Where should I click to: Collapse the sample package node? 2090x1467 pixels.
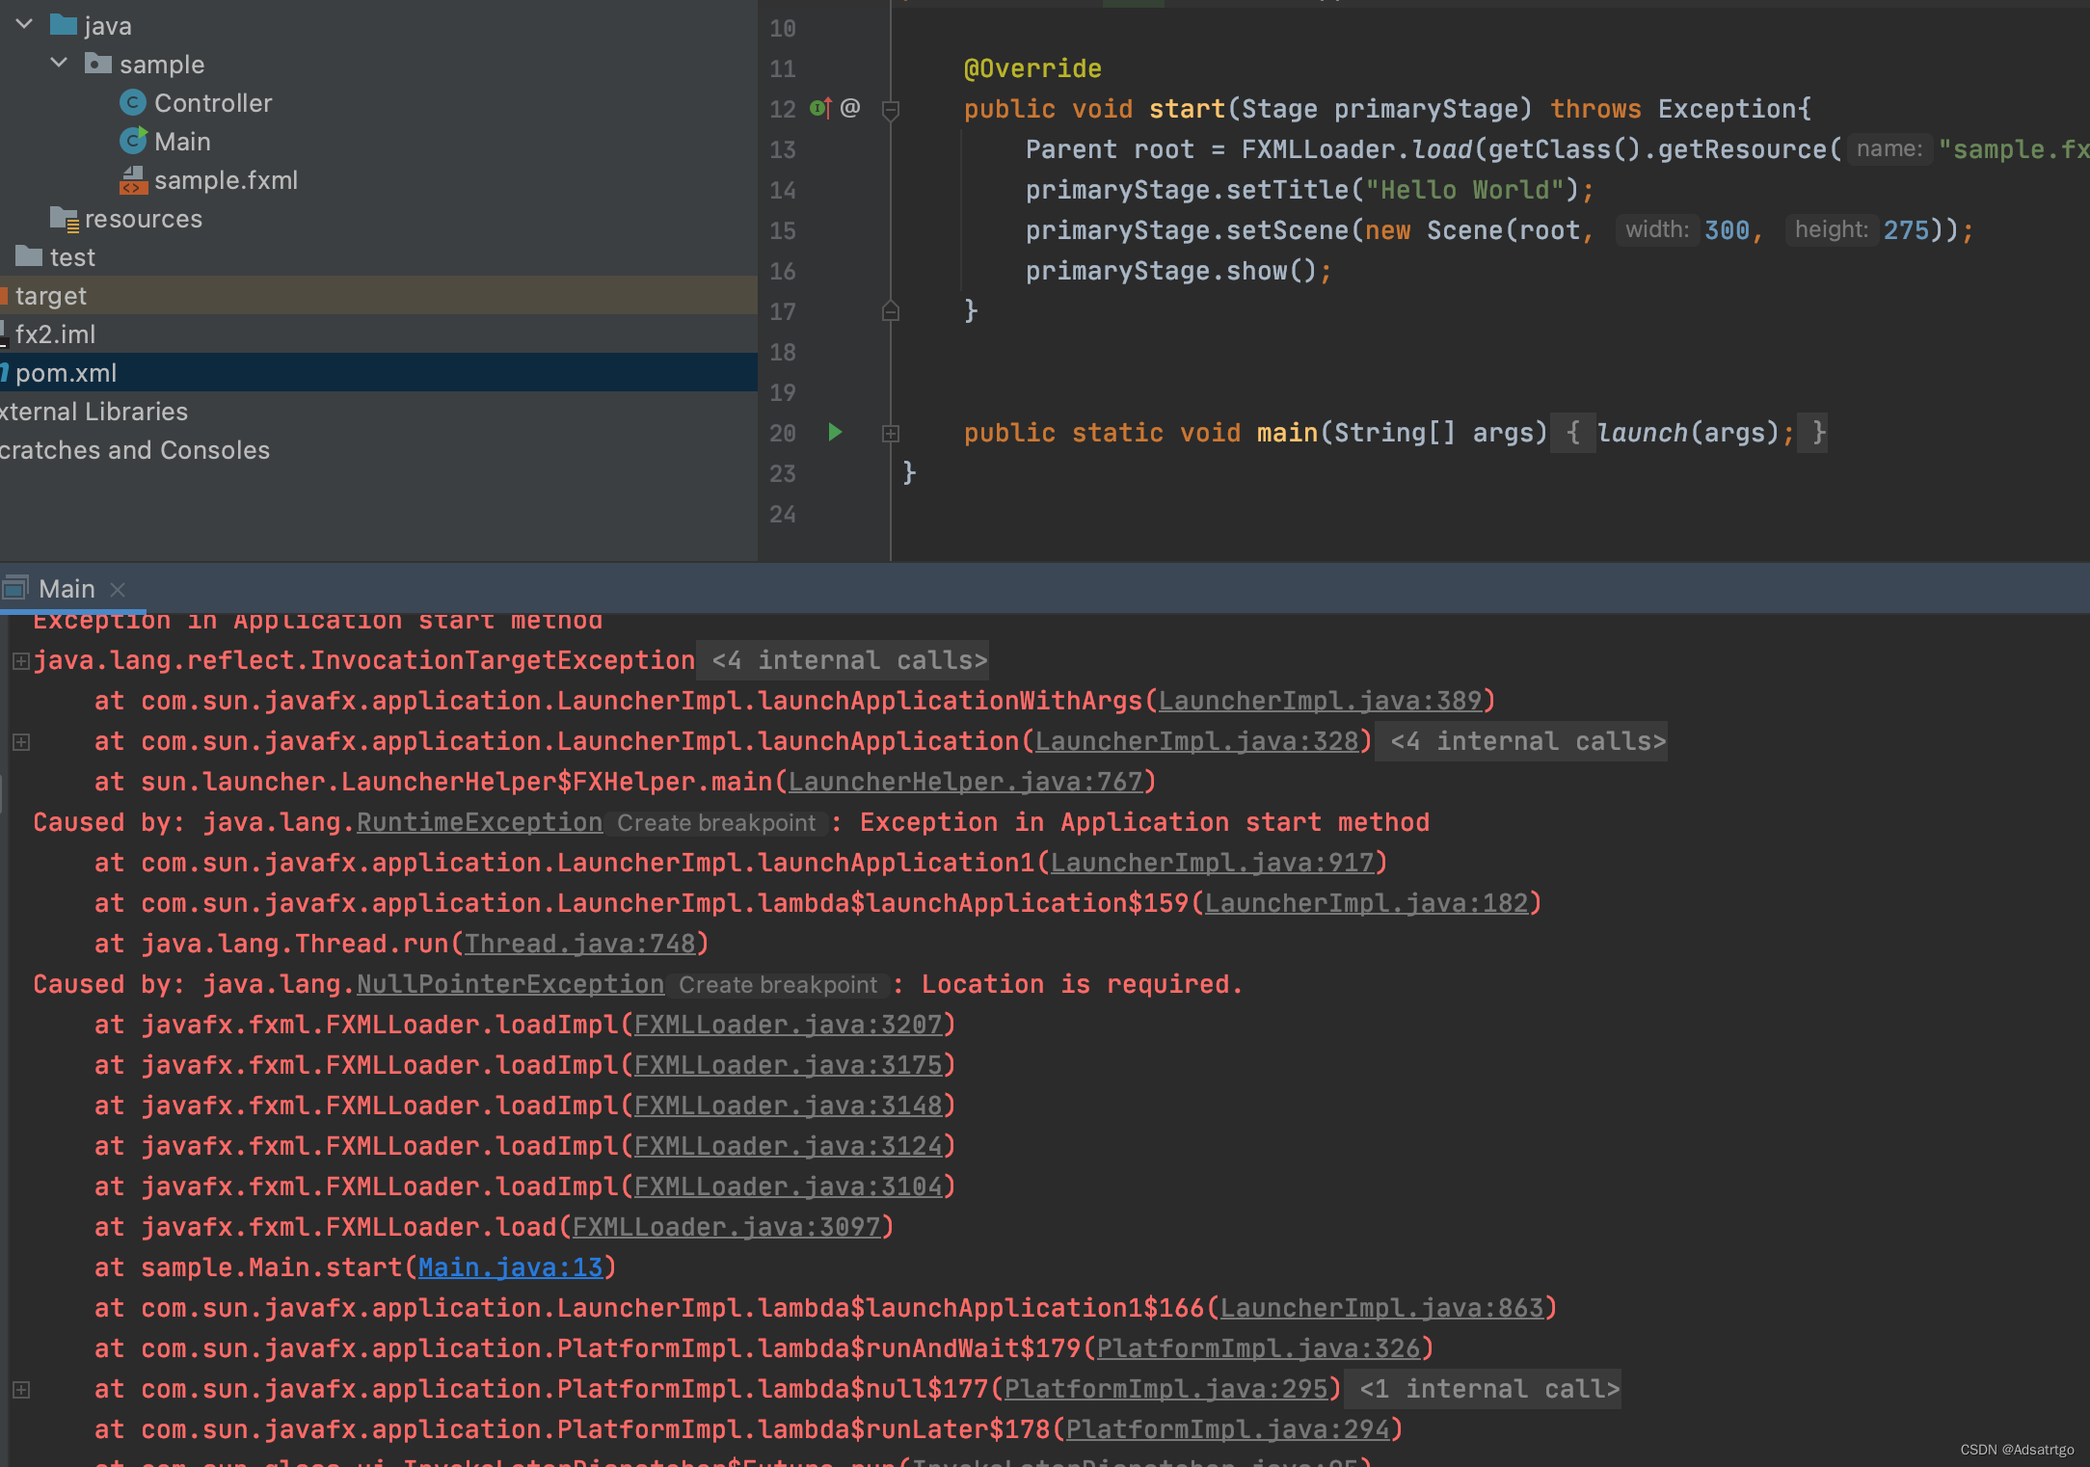(60, 63)
